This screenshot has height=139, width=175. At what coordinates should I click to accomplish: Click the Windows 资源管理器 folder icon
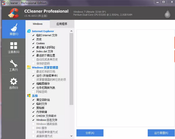29,68
